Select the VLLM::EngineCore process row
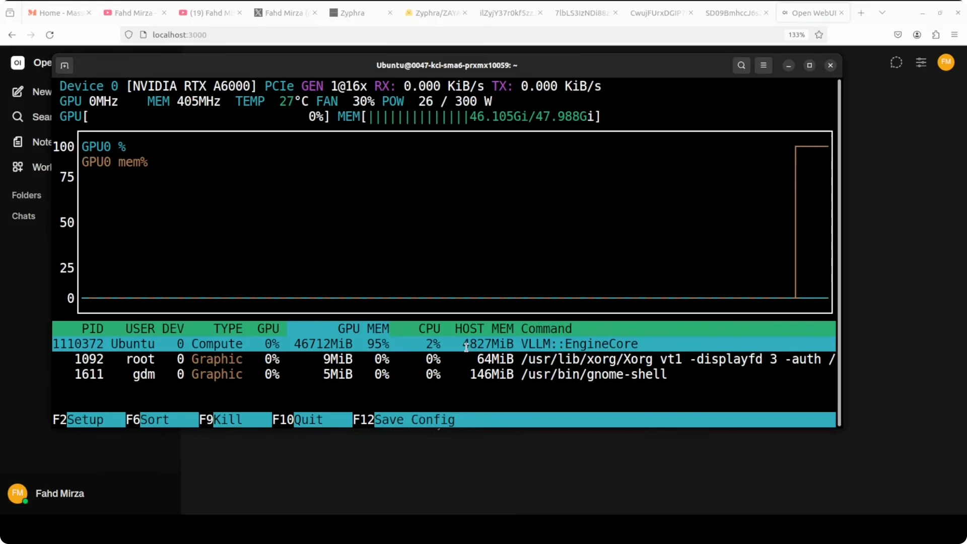This screenshot has height=544, width=967. pos(444,344)
